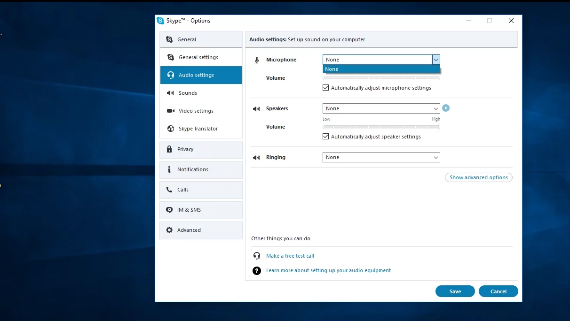
Task: Choose None in the microphone list
Action: 381,69
